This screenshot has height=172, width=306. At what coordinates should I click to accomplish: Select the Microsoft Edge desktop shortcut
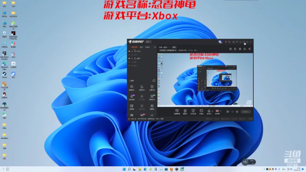[4, 66]
